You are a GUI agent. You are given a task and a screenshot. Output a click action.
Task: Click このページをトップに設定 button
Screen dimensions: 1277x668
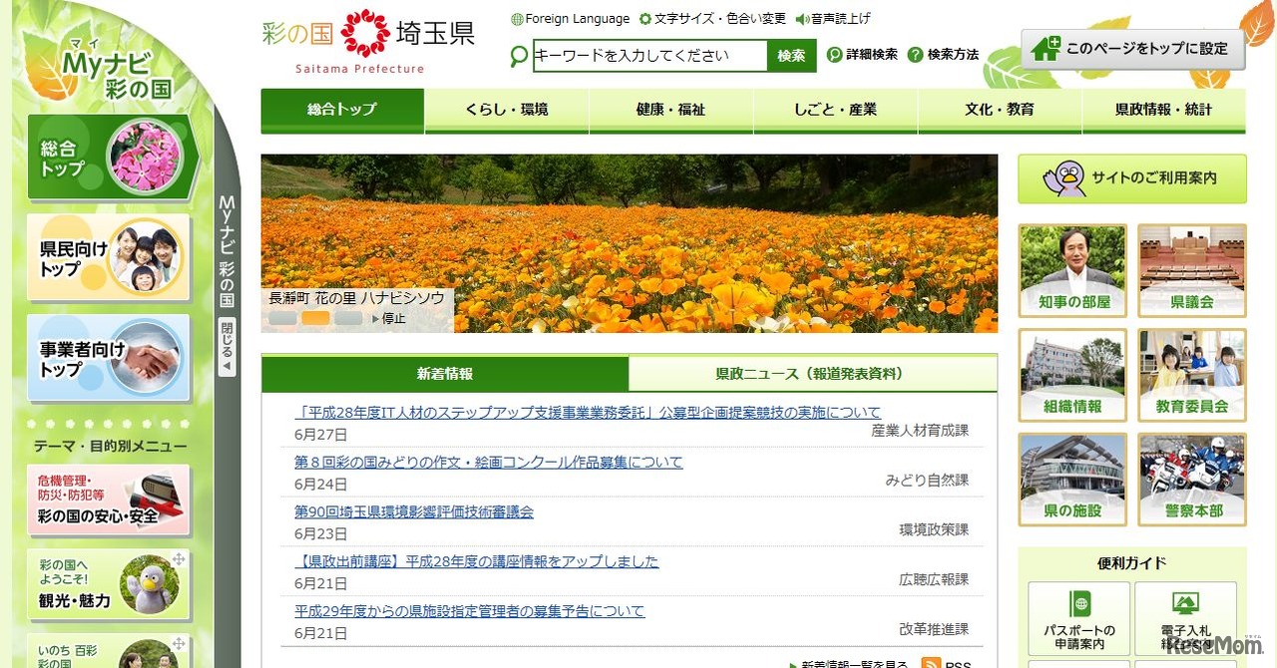[x=1130, y=47]
